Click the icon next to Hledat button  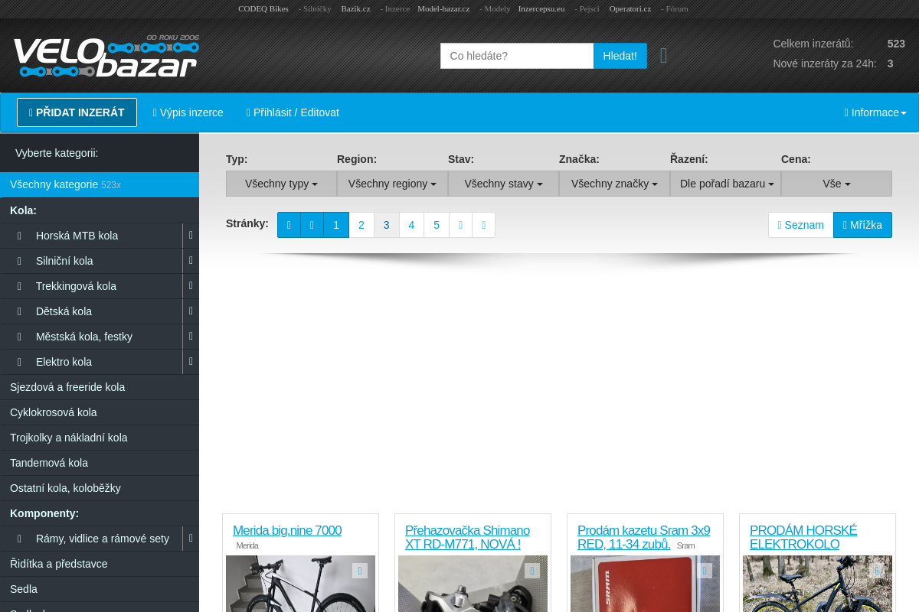[x=663, y=56]
